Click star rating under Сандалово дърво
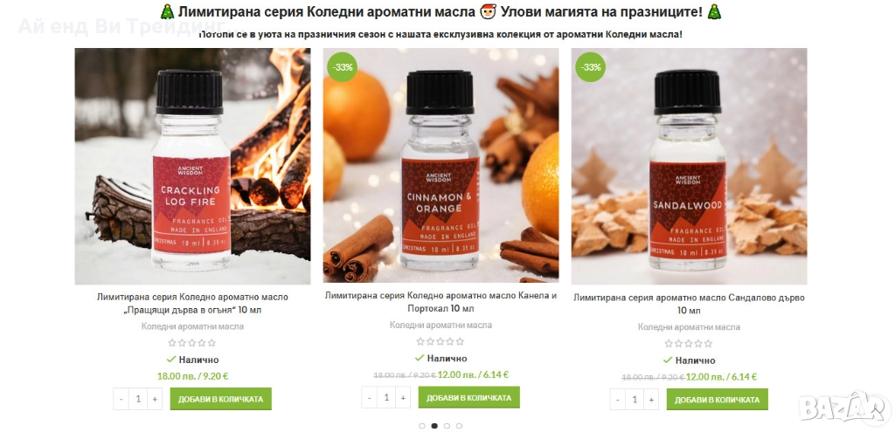 (689, 344)
